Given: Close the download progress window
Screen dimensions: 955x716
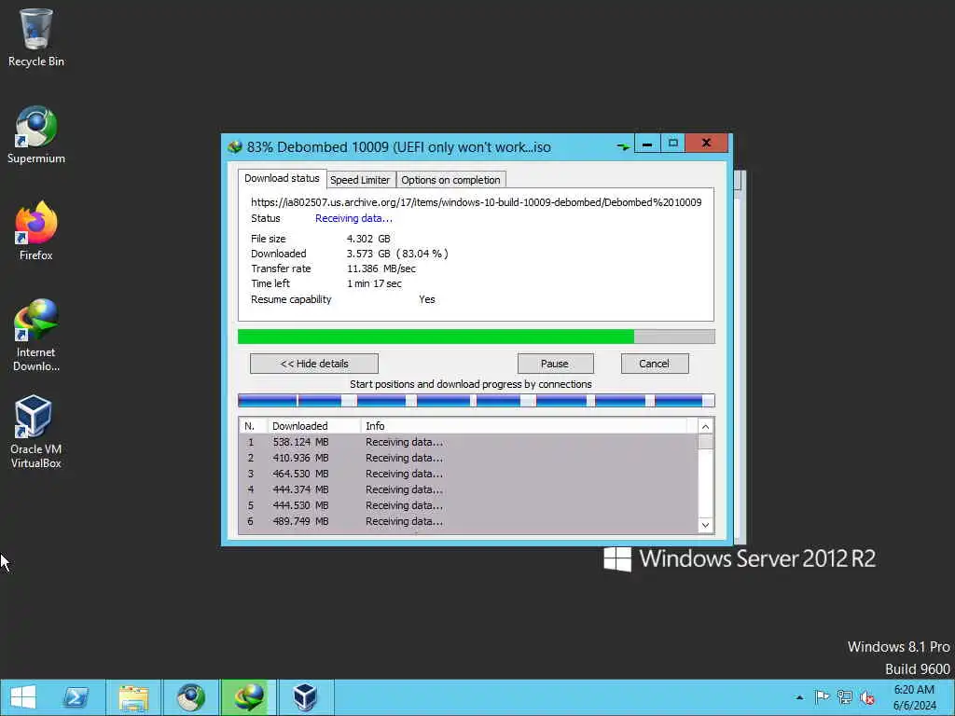Looking at the screenshot, I should [707, 144].
